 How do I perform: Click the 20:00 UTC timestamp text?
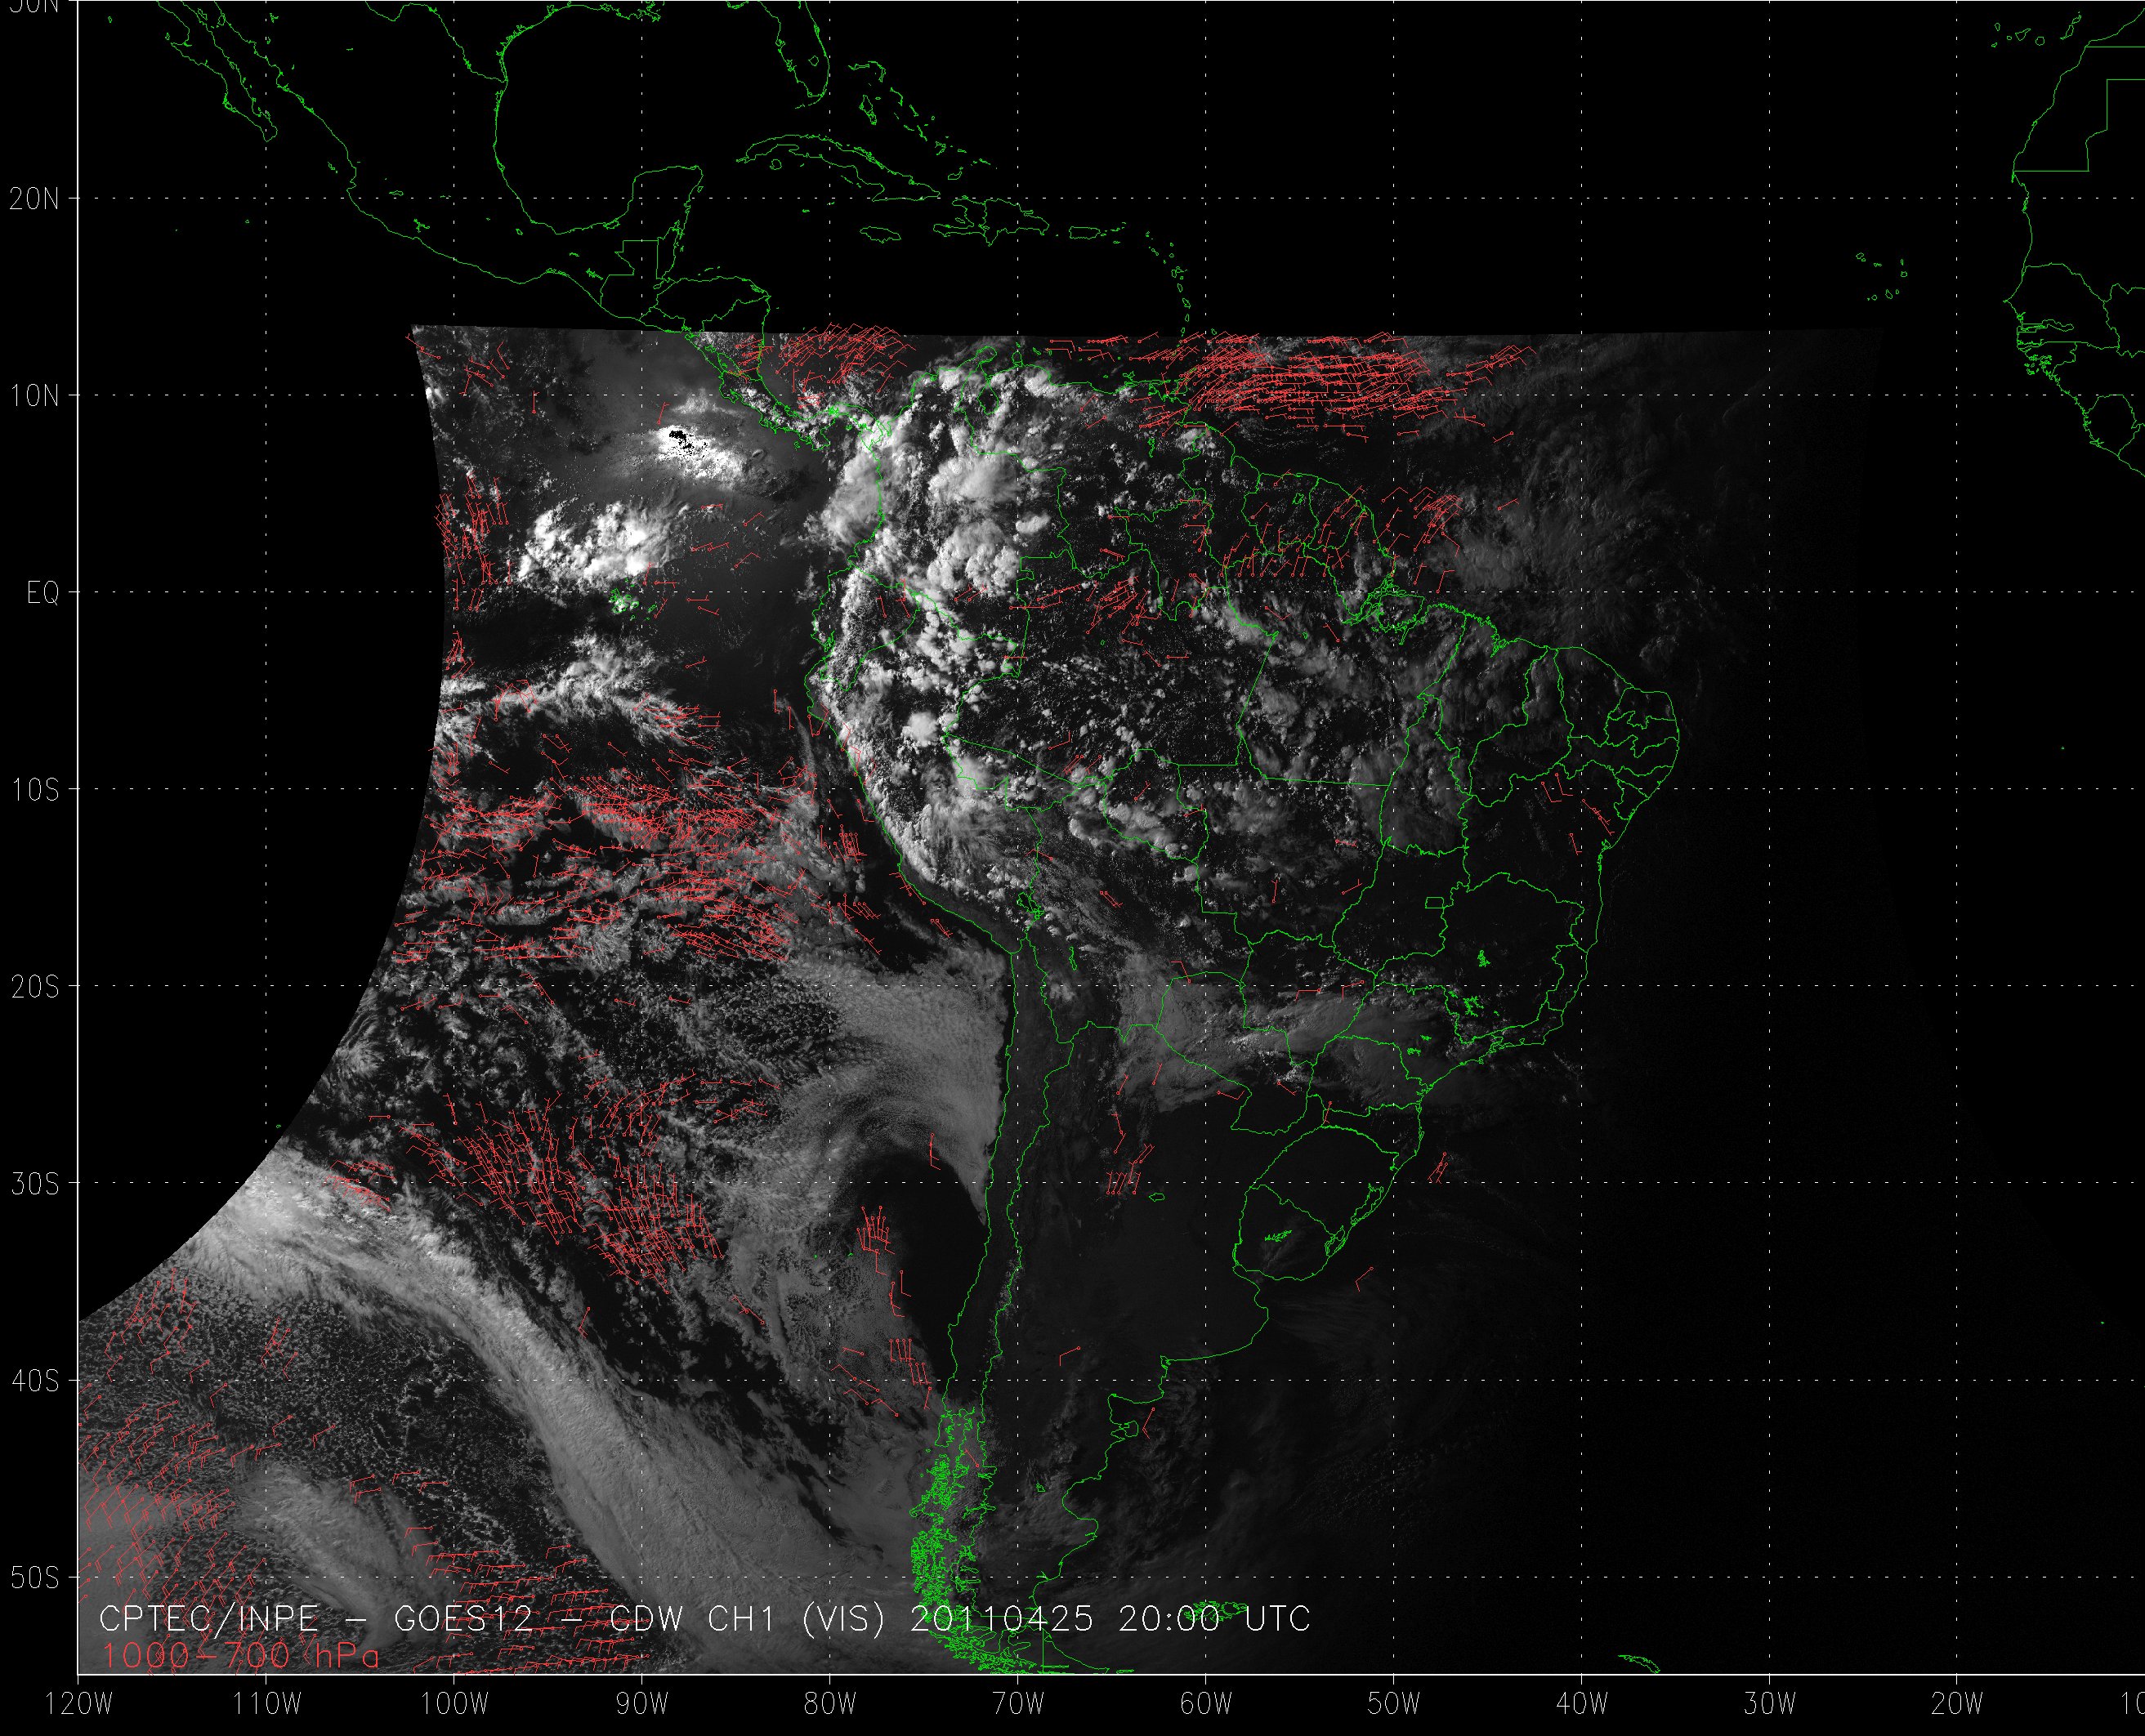pyautogui.click(x=1214, y=1619)
